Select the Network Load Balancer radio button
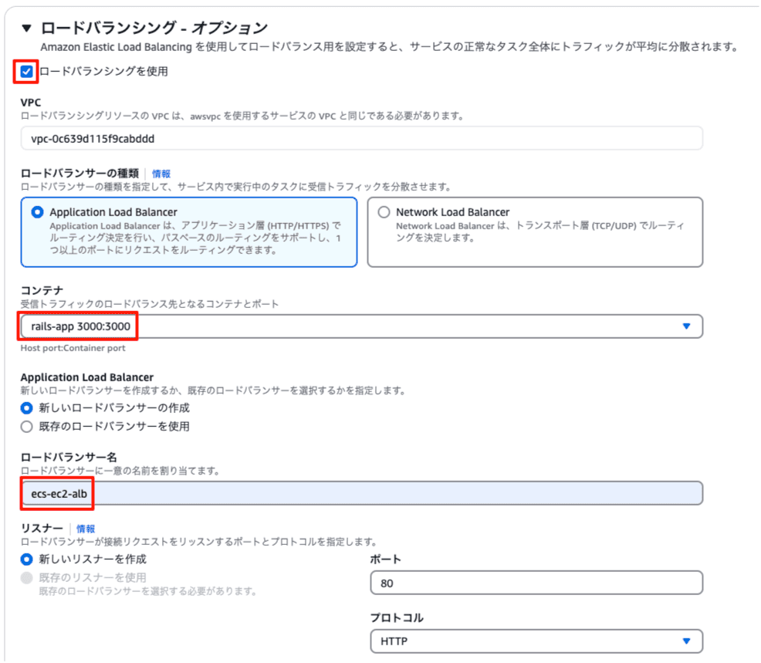 point(384,212)
